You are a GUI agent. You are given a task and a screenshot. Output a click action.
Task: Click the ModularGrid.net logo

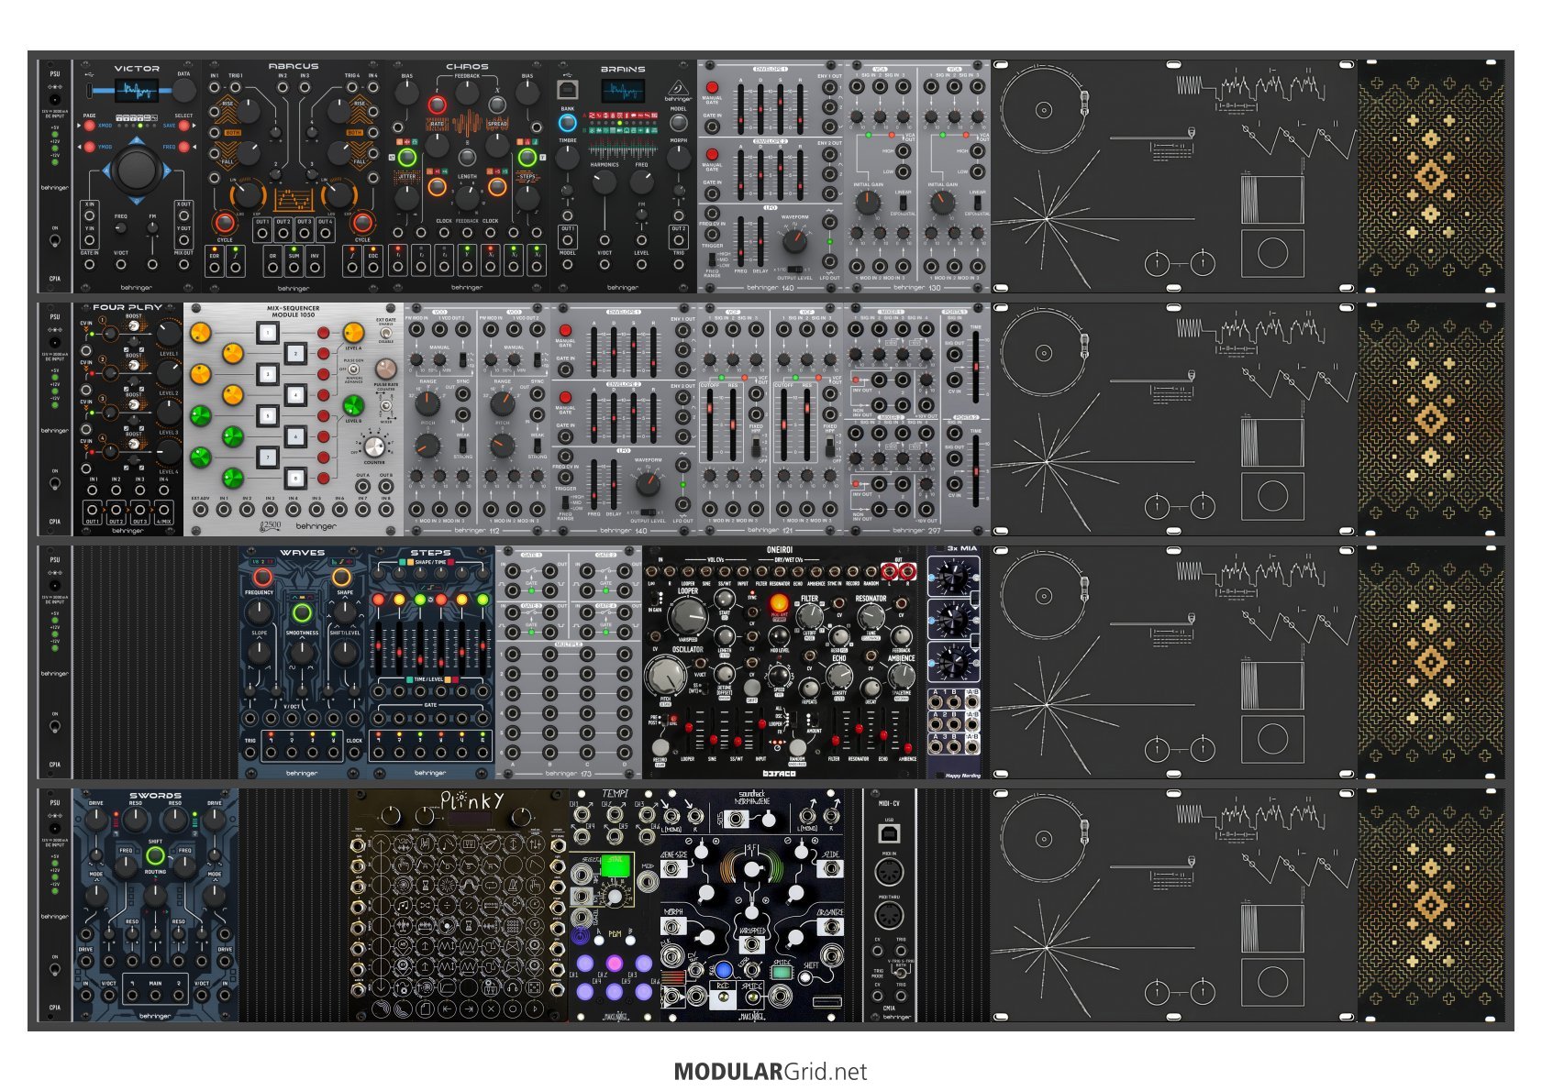pyautogui.click(x=771, y=1071)
